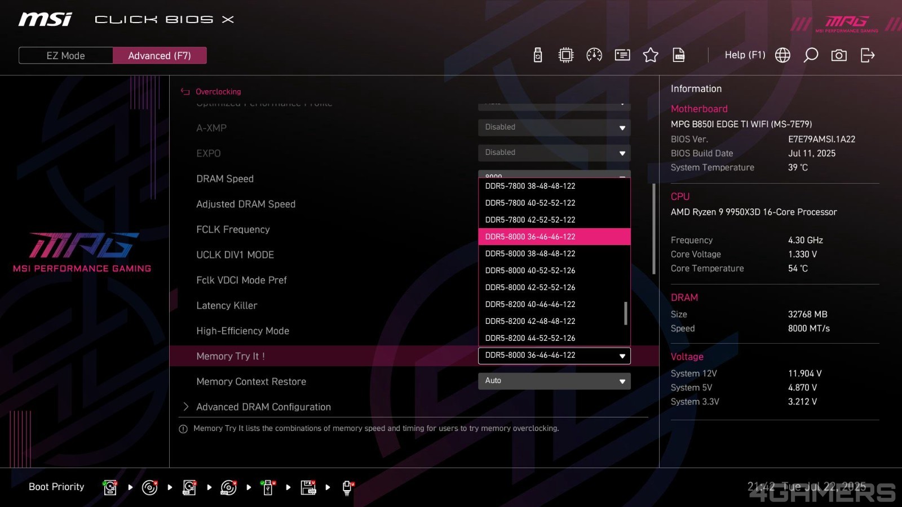This screenshot has height=507, width=902.
Task: Select DDR5-8200 40-46-46-122 option
Action: click(554, 304)
